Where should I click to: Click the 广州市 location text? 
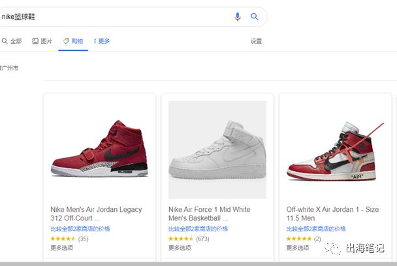[x=9, y=68]
